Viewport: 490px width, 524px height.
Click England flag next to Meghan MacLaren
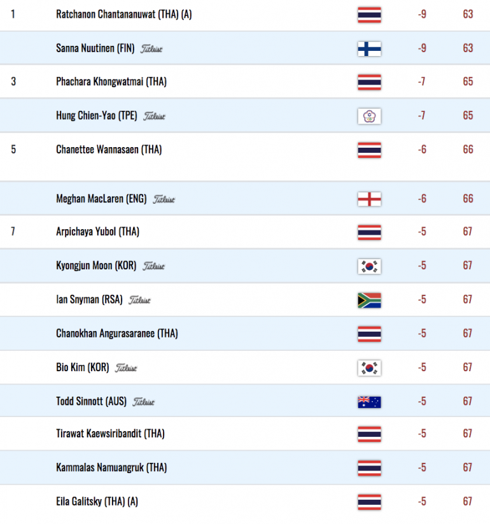pos(369,199)
